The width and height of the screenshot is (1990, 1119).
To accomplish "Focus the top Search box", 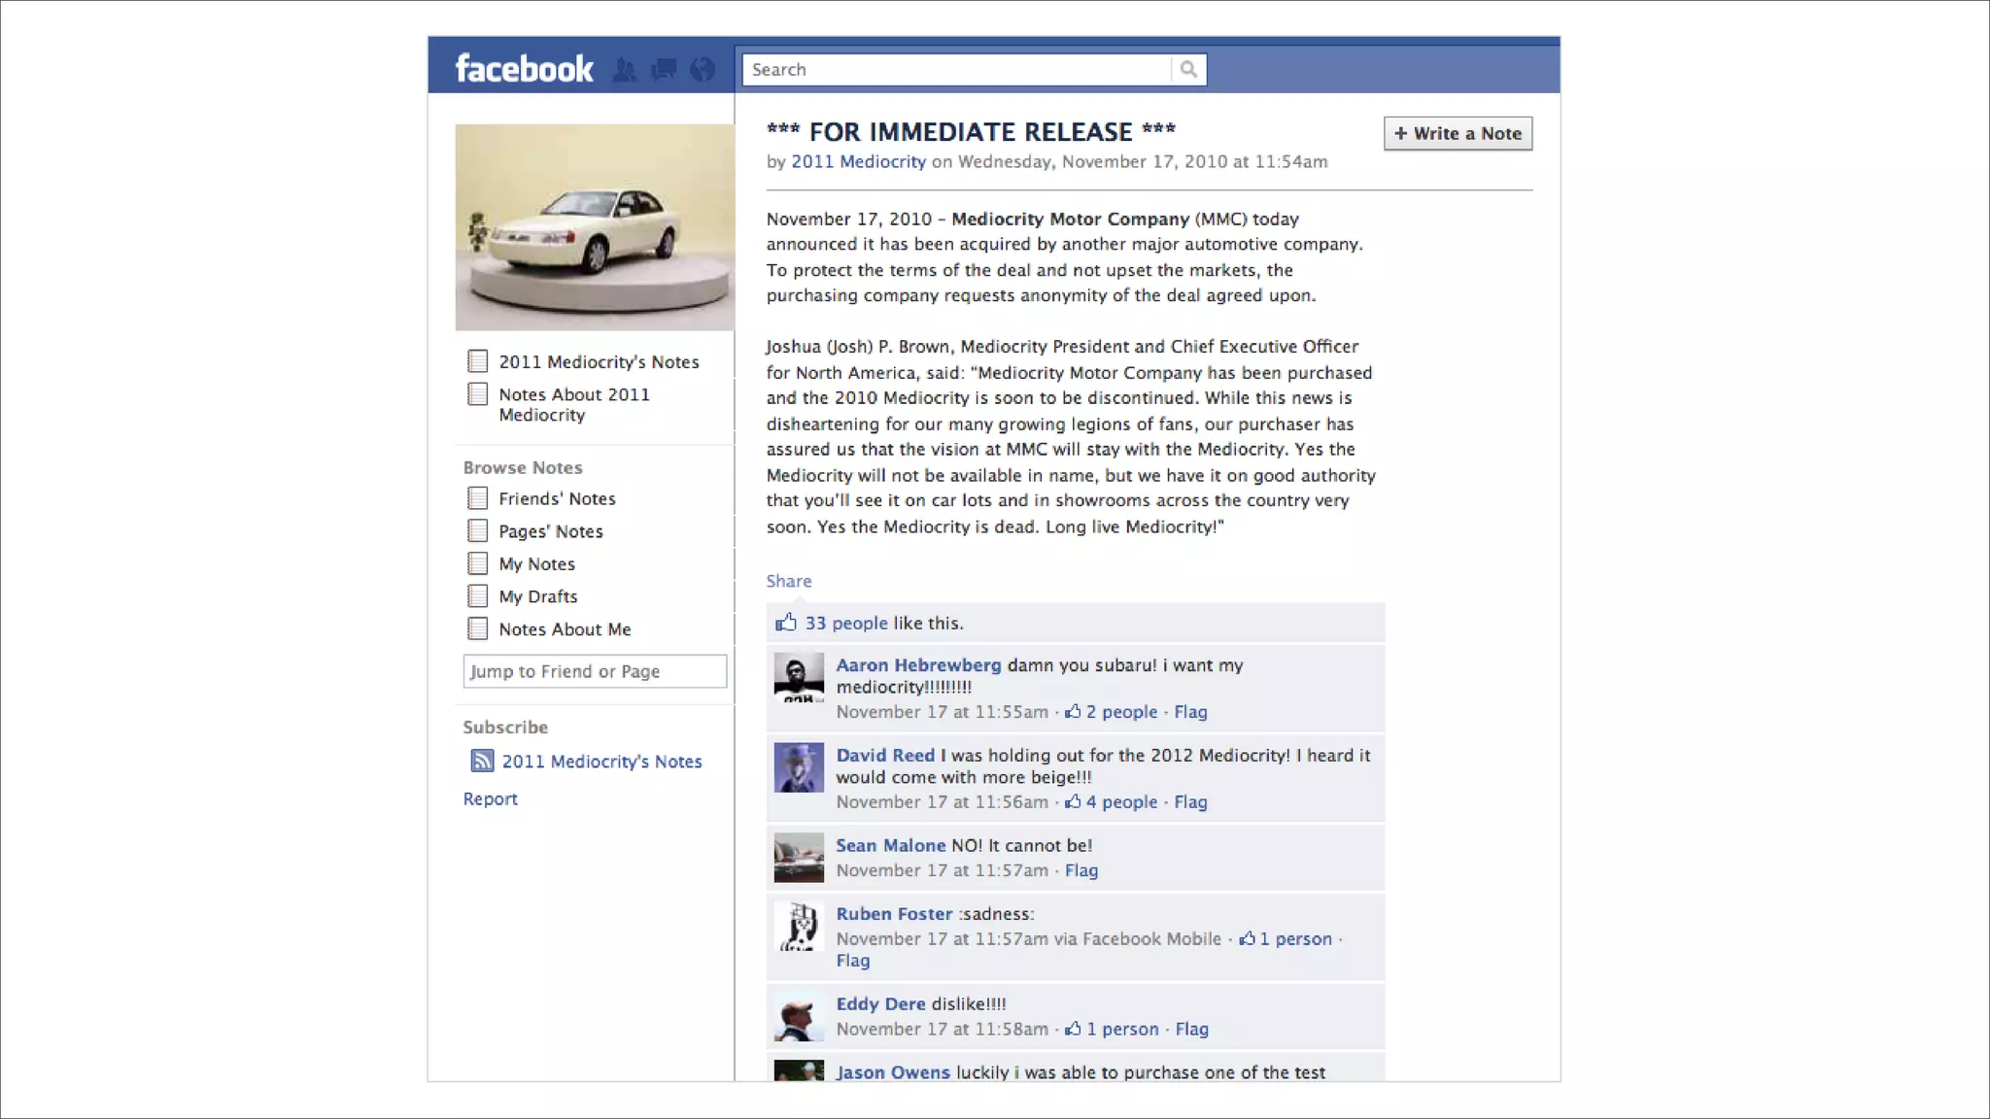I will (x=957, y=70).
